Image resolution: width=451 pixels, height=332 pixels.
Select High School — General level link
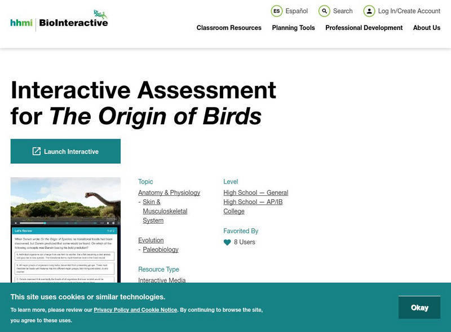pos(256,193)
